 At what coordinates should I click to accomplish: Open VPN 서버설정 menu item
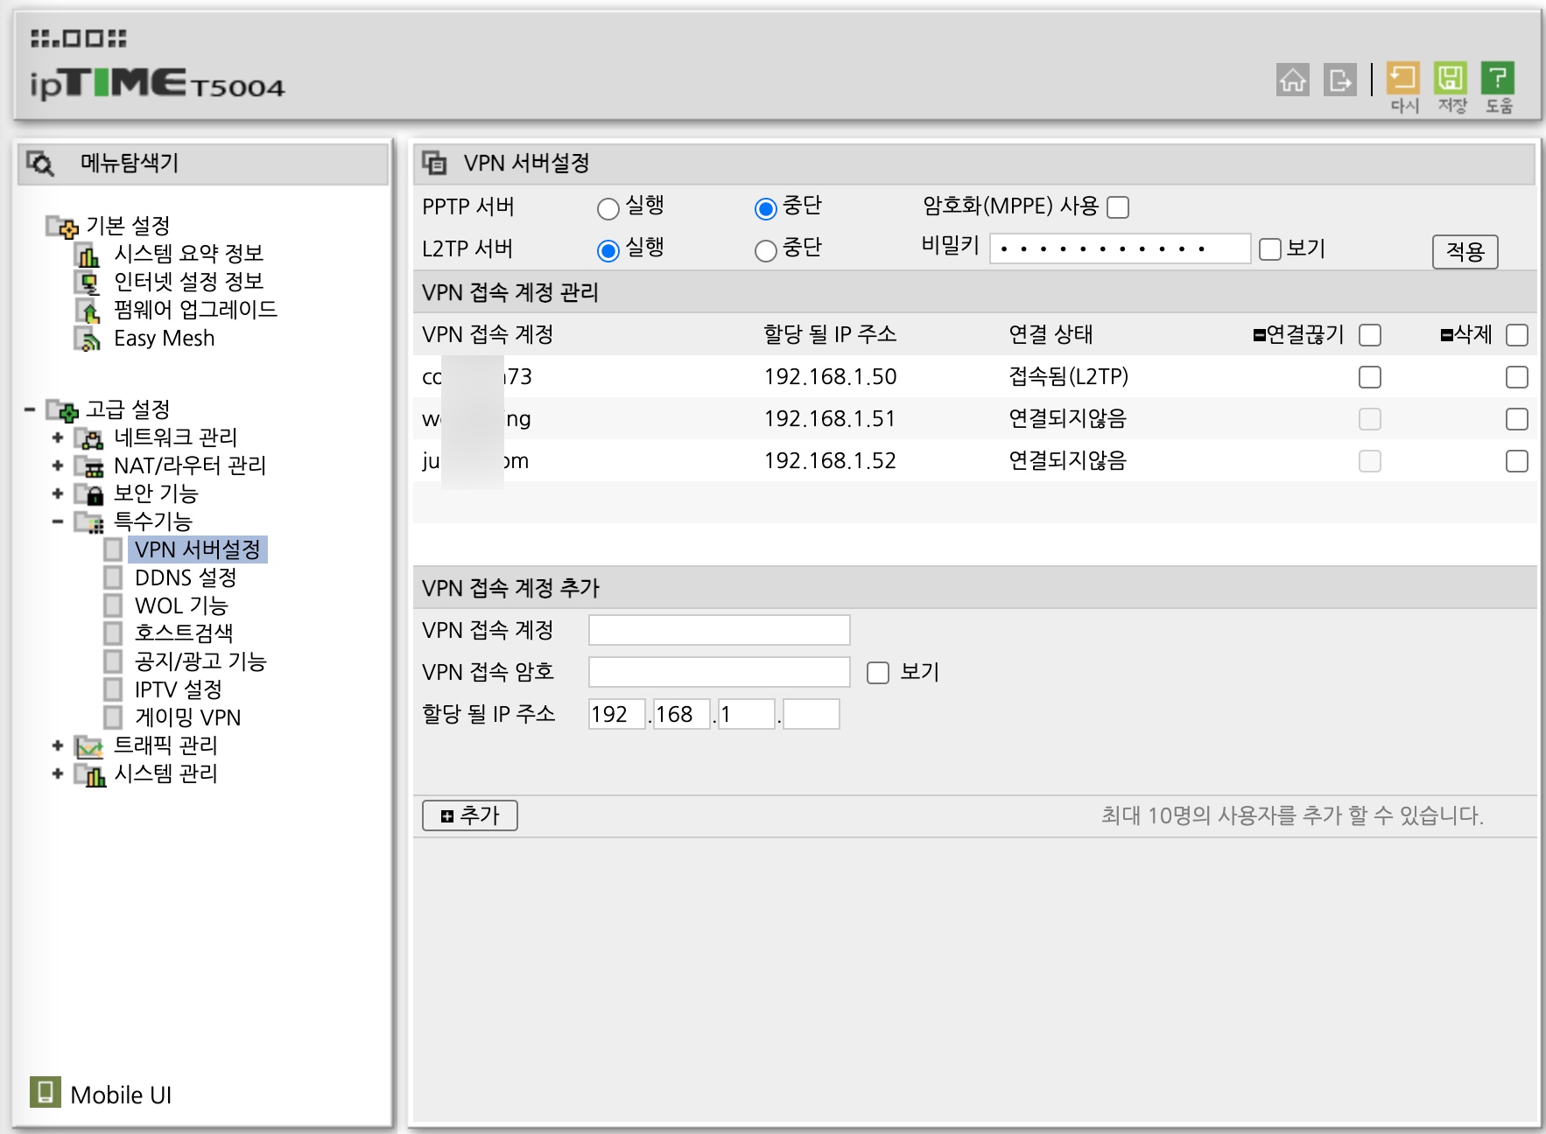pos(198,549)
